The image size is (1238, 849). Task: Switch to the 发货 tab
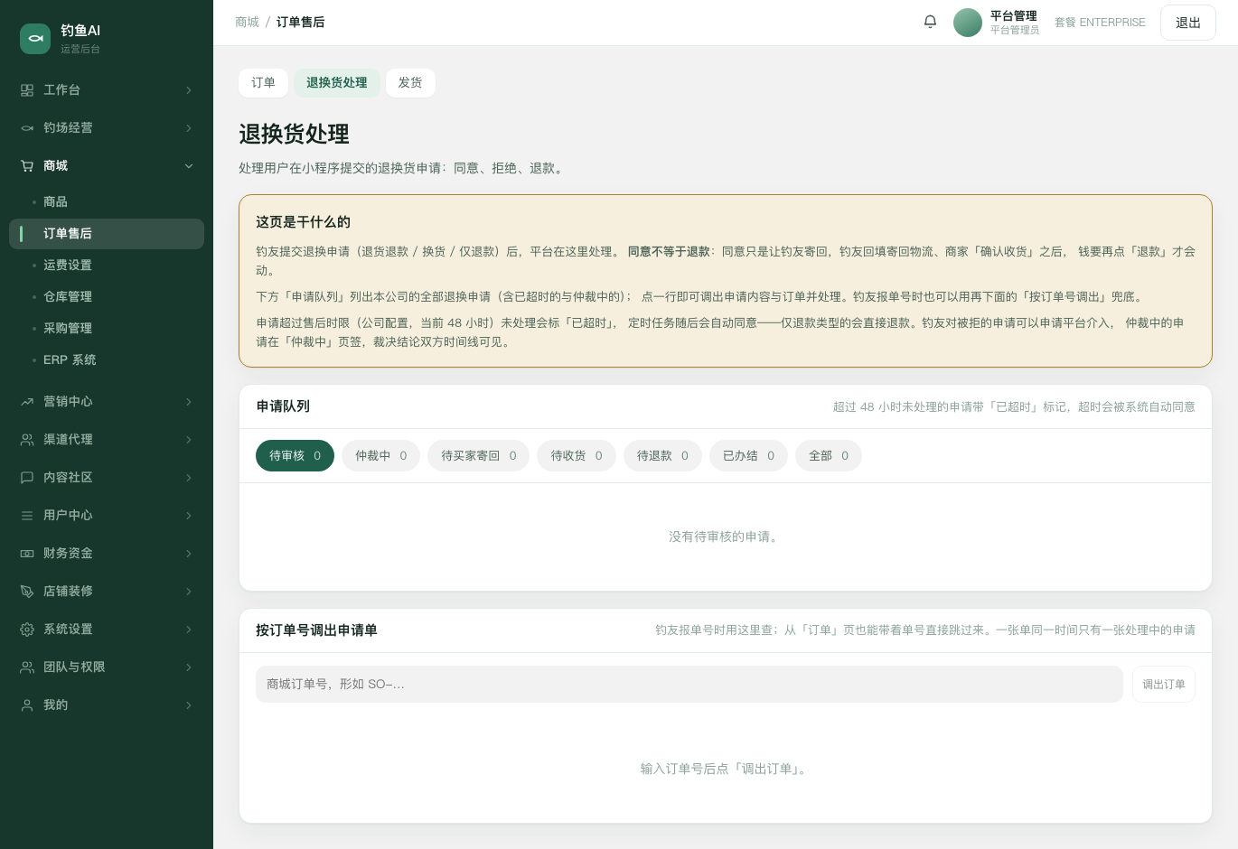pyautogui.click(x=410, y=83)
